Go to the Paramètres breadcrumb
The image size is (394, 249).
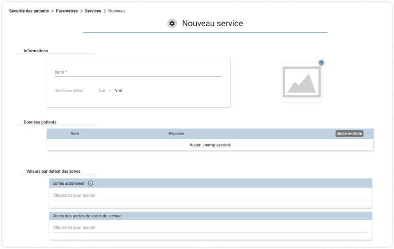click(x=67, y=11)
